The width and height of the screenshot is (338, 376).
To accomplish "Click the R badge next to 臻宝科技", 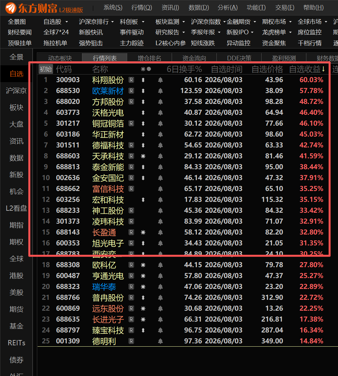I will (131, 330).
